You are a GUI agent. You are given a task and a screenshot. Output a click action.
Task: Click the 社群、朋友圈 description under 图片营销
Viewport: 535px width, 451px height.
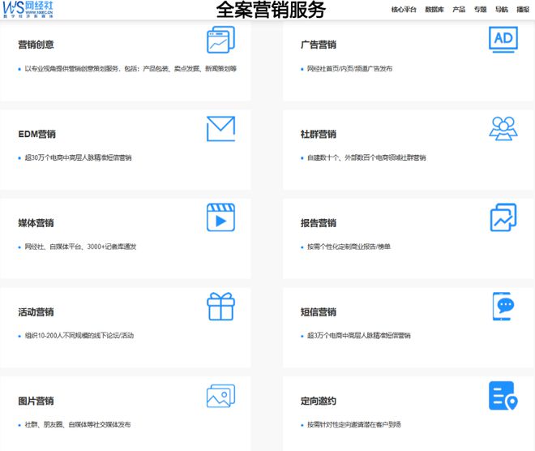(x=78, y=425)
